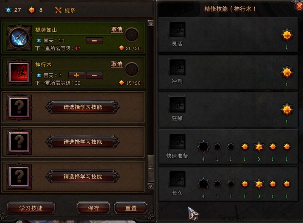Click the orange gem in the 灵活 row
This screenshot has height=223, width=303.
287,35
